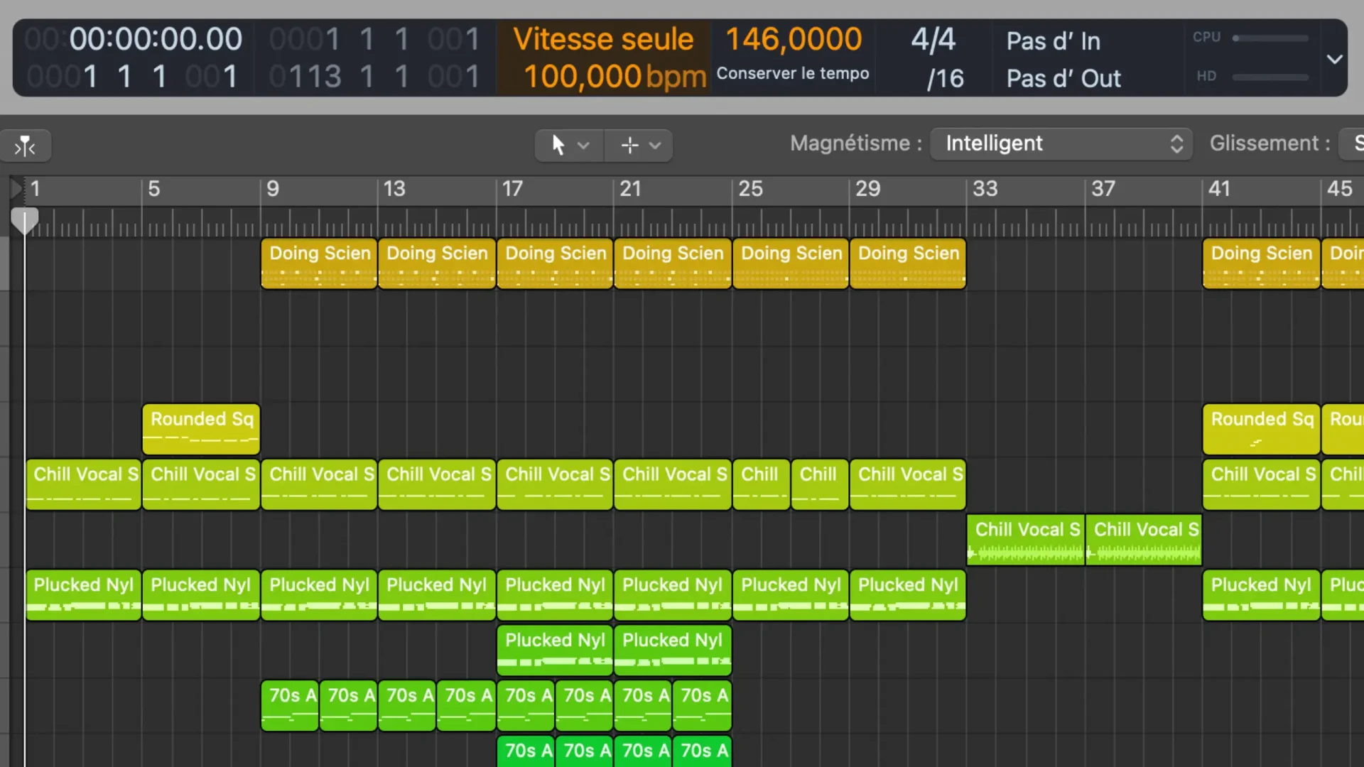Expand the LCD display options chevron
This screenshot has height=767, width=1364.
click(x=1336, y=58)
